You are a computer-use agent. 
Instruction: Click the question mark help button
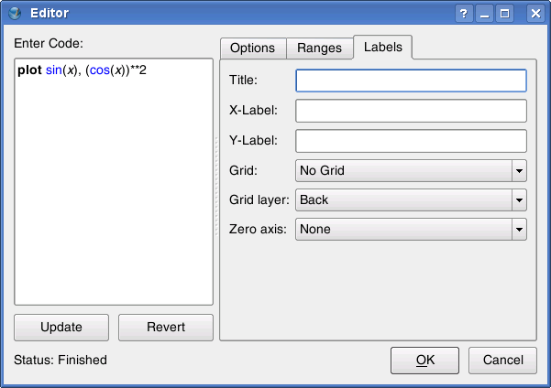coord(464,14)
